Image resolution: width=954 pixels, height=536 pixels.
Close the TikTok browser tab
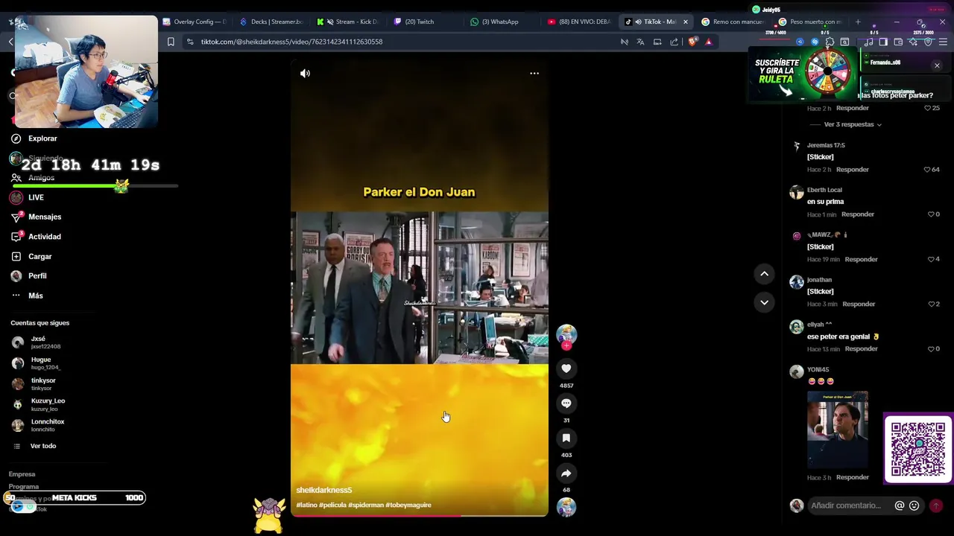pos(685,22)
